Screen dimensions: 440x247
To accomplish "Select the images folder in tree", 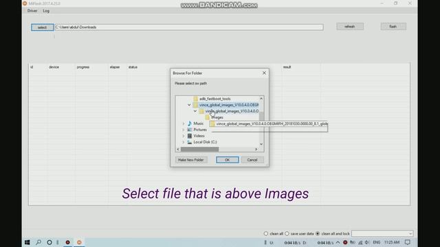I will tap(217, 117).
